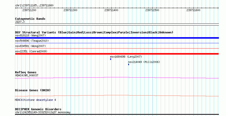Click the 239711600 ruler position label
Viewport: 226px width, 116px height.
tap(193, 10)
